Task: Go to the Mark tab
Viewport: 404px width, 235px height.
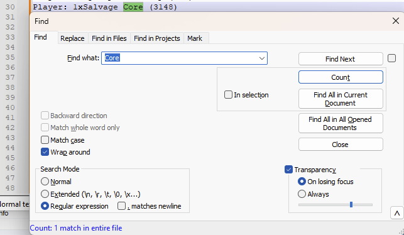Action: [x=195, y=38]
